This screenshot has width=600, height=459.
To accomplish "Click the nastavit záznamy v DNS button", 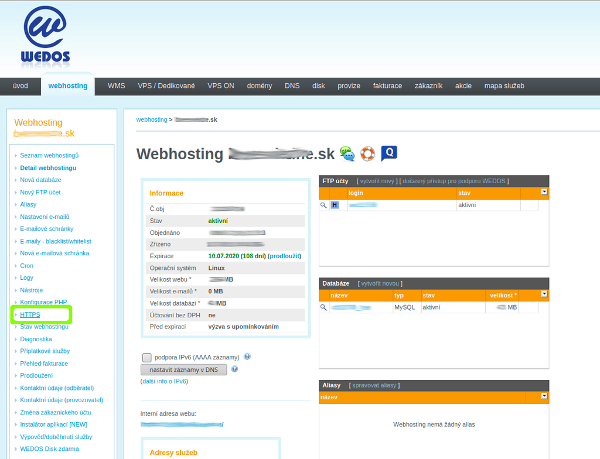I will pos(183,370).
